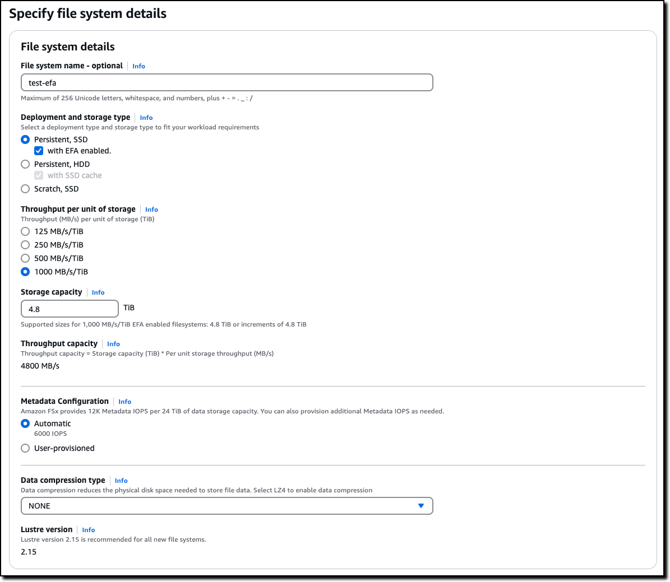This screenshot has width=670, height=582.
Task: Click Info link for Metadata Configuration
Action: click(x=124, y=402)
